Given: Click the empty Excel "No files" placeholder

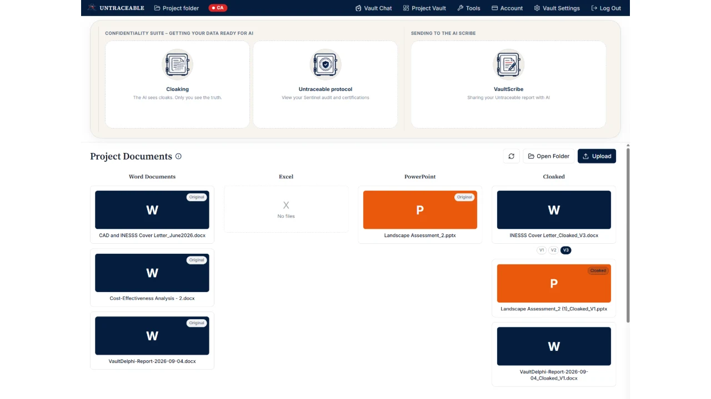Looking at the screenshot, I should 286,209.
